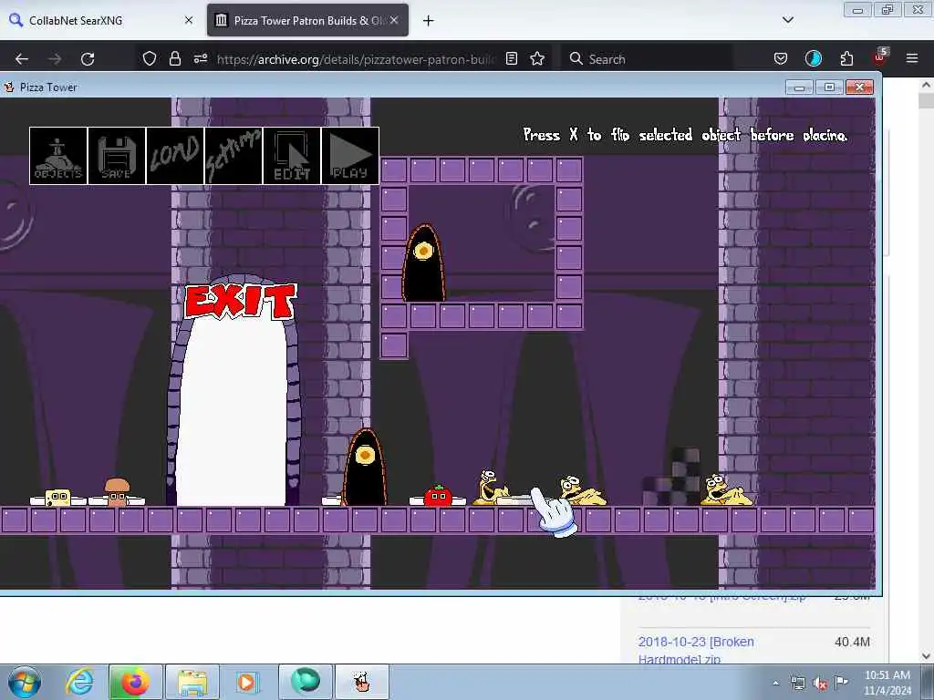Select the Edit cursor tool
The height and width of the screenshot is (700, 934).
pyautogui.click(x=291, y=156)
